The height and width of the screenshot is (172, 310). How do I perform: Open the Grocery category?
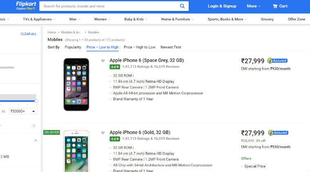coord(267,19)
